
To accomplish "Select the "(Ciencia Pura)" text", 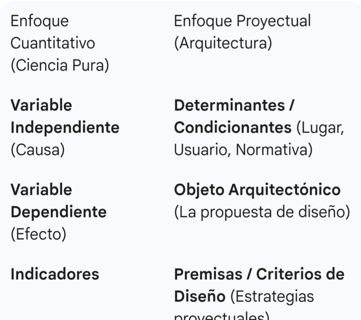I will (60, 66).
